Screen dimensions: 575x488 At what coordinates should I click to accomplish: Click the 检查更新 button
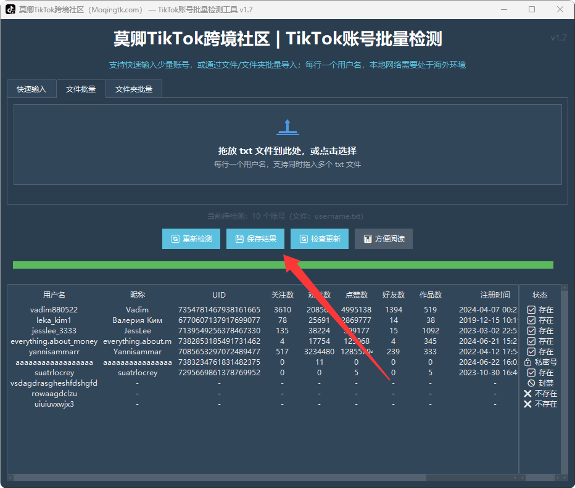click(x=320, y=239)
